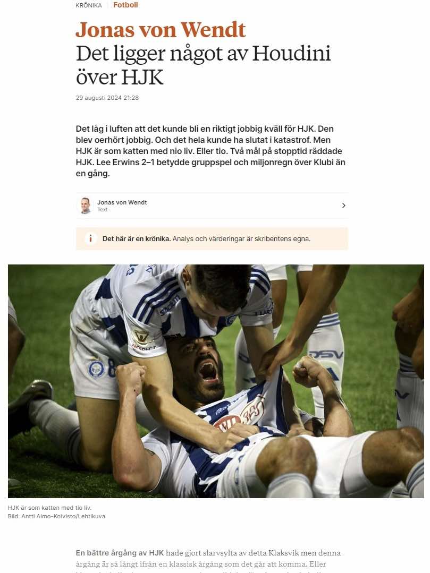Click the Respect badge on the jersey sleeve
This screenshot has height=573, width=430.
coord(142,339)
